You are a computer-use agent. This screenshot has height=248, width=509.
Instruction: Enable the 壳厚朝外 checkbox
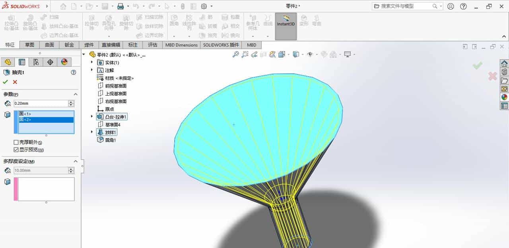[16, 142]
